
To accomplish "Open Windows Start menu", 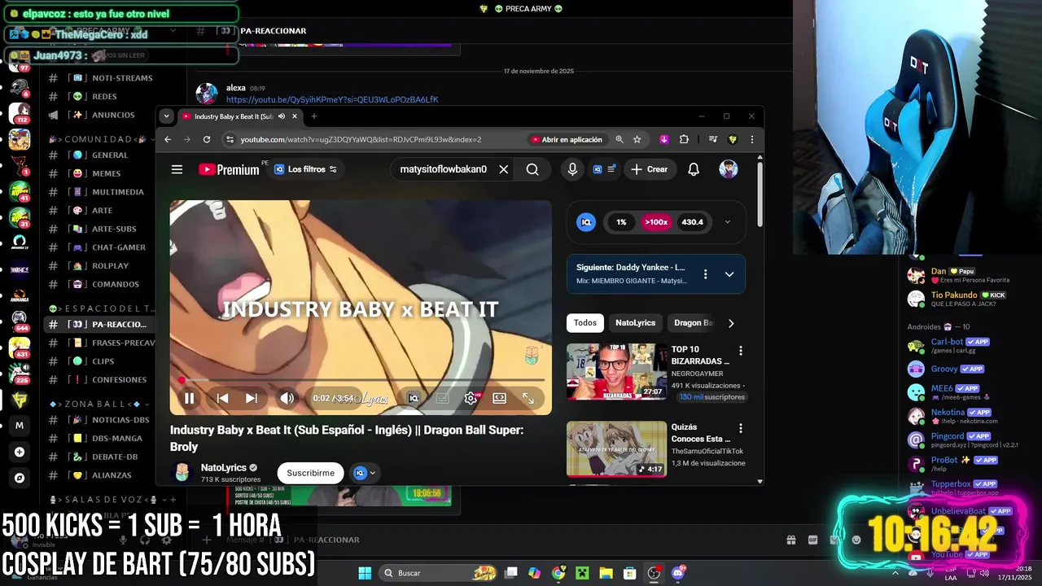I will (365, 573).
